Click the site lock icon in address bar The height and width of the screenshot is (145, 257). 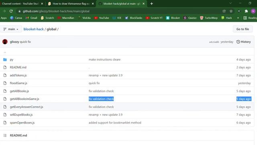click(20, 11)
